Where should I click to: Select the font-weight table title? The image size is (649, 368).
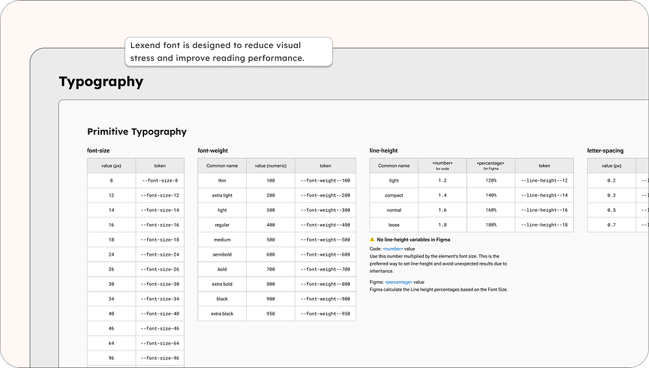pos(213,151)
